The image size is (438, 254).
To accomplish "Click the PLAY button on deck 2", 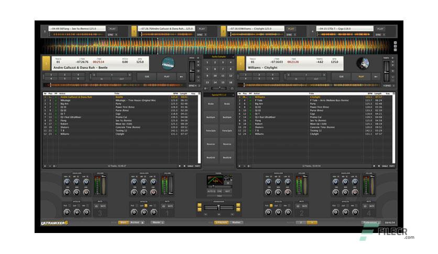I will (361, 77).
